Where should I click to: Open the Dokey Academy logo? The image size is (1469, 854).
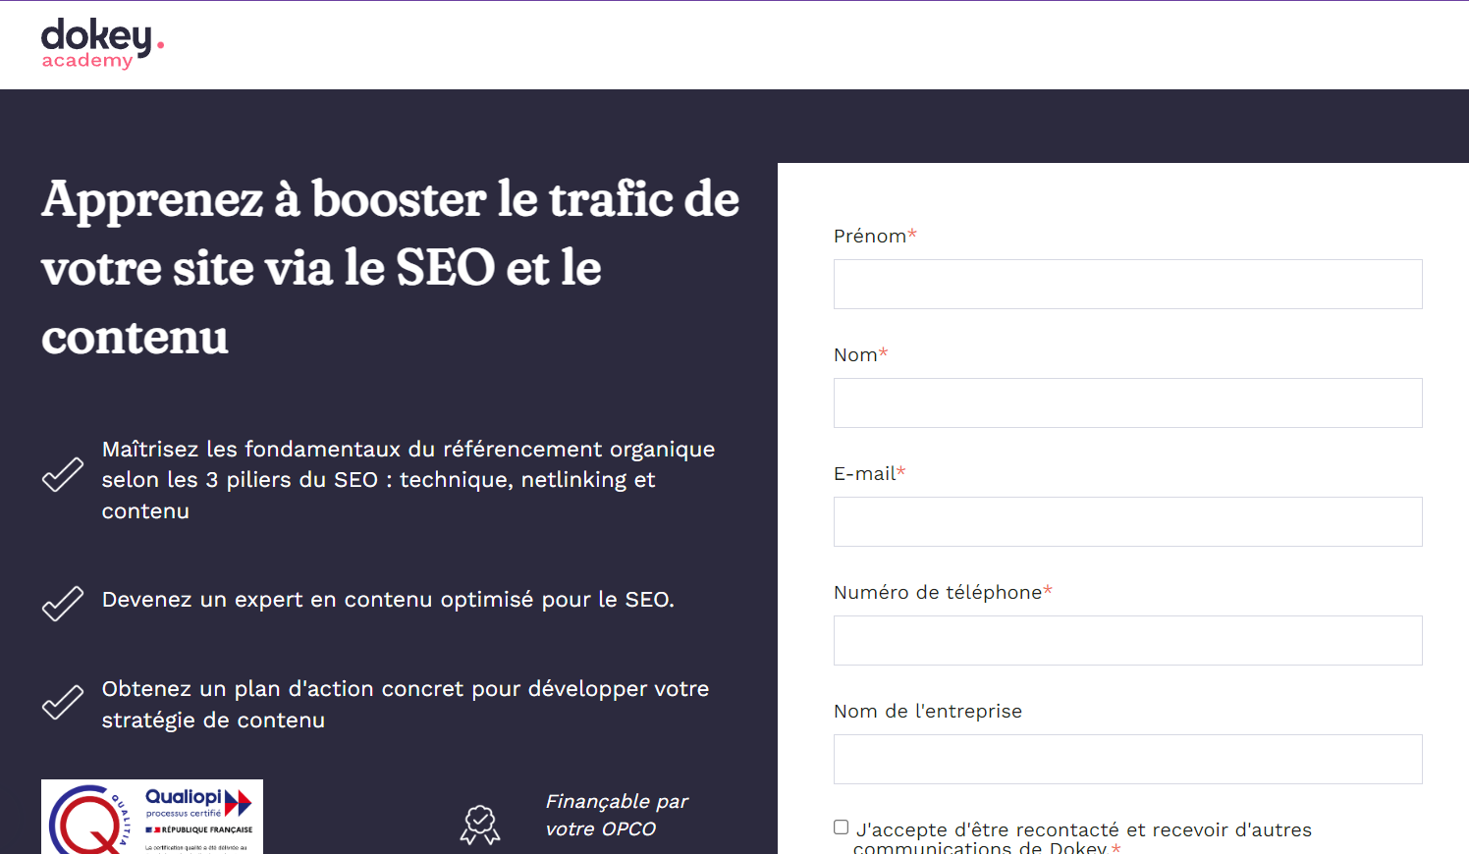pos(102,44)
